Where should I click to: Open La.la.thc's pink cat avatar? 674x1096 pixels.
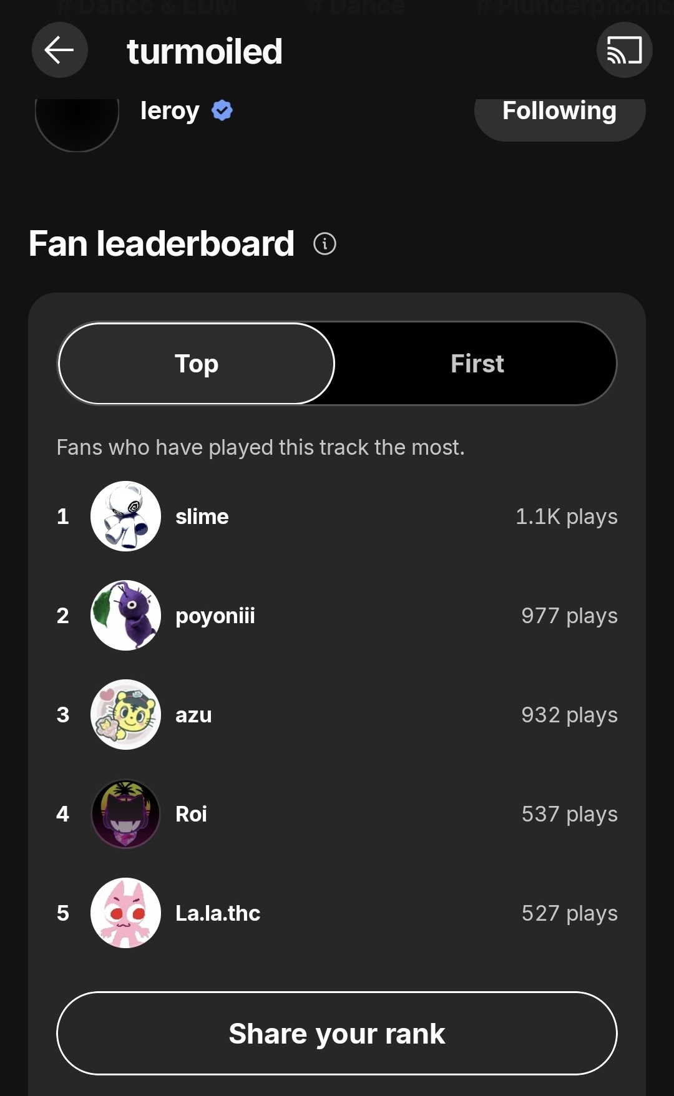[125, 913]
